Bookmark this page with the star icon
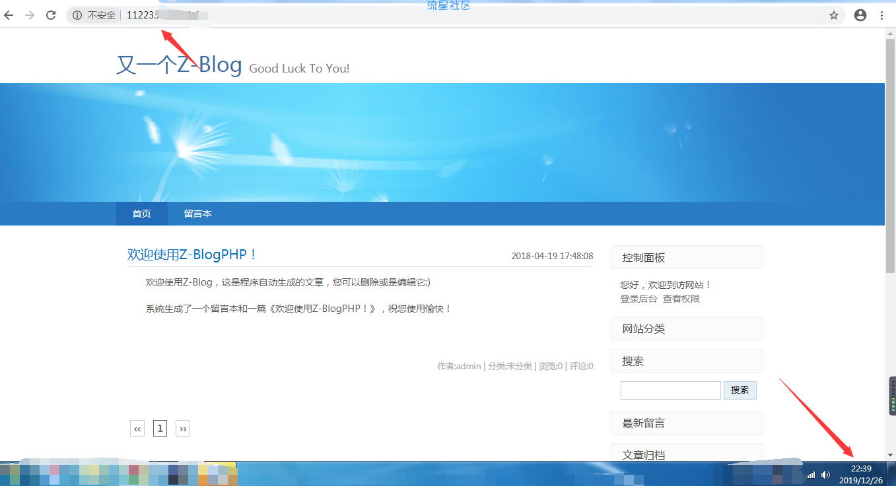 [834, 15]
